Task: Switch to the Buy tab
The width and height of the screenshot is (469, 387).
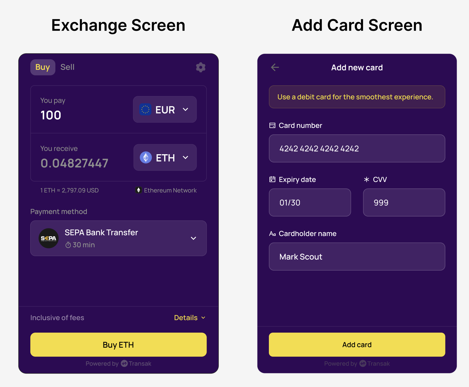Action: (x=43, y=67)
